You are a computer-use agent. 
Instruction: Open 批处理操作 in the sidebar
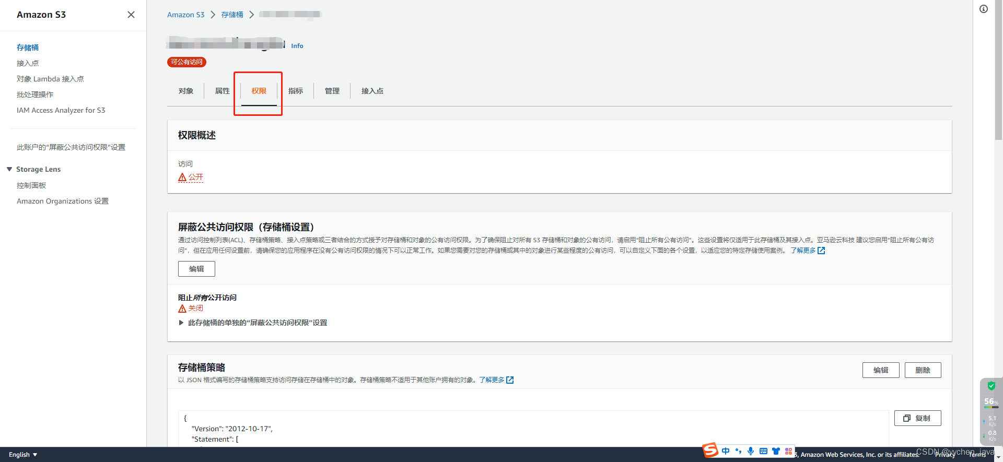(x=35, y=94)
